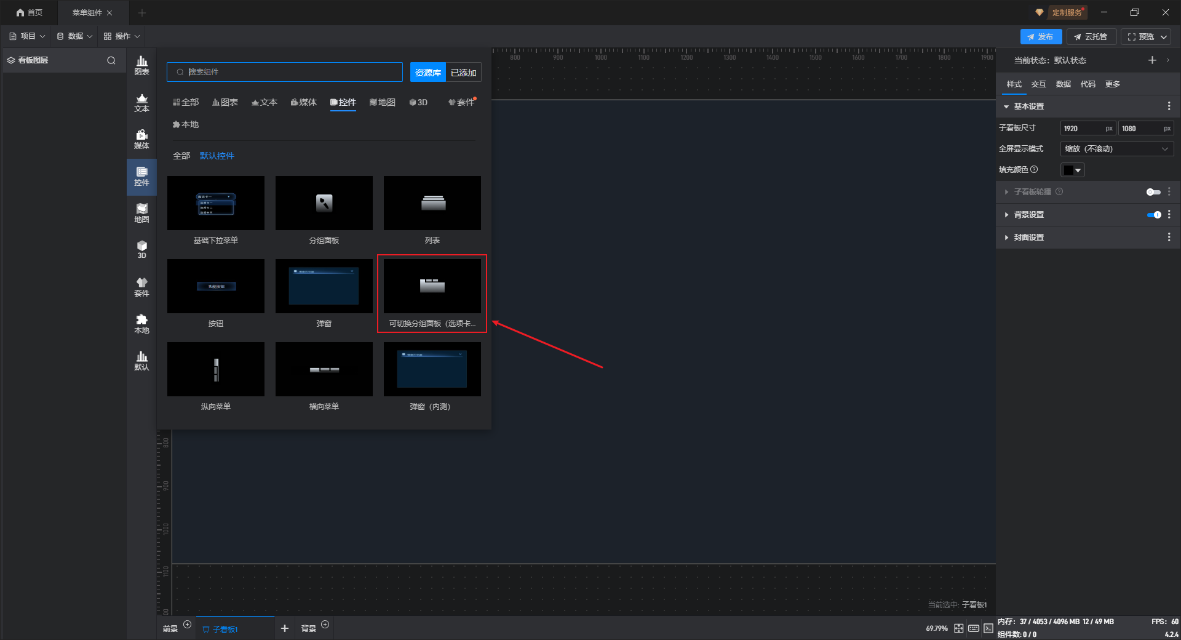
Task: Open the 项目 dropdown menu
Action: (x=28, y=36)
